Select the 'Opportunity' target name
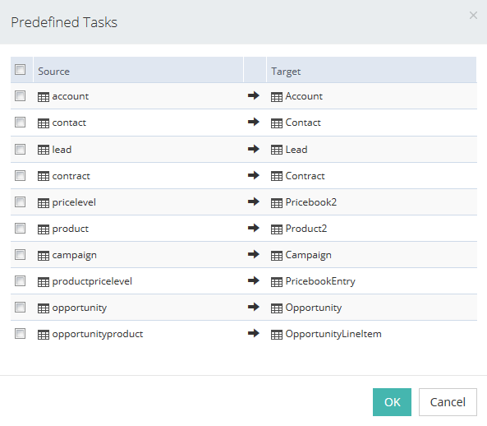 pyautogui.click(x=314, y=308)
